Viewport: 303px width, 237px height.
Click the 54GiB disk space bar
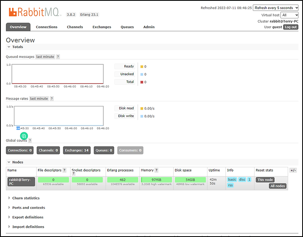pyautogui.click(x=190, y=180)
